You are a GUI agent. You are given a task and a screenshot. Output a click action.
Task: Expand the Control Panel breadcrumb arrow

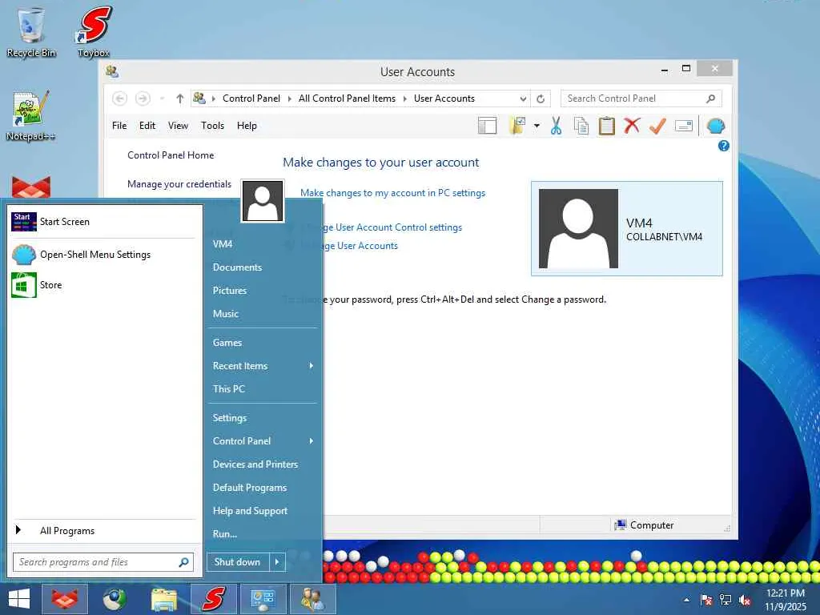[x=289, y=98]
